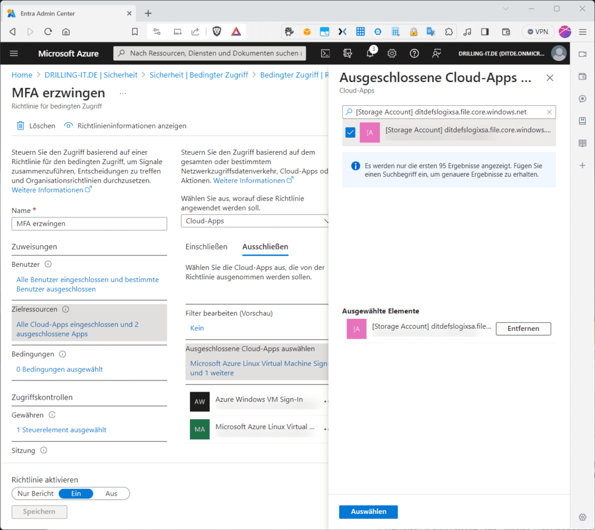Open Sicherheit | Bedingter Zugriff breadcrumb
The height and width of the screenshot is (530, 595).
click(199, 75)
